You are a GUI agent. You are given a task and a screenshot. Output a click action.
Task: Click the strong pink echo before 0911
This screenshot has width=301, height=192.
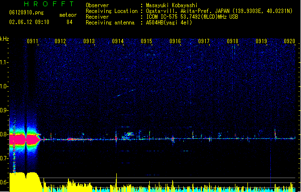pos(25,139)
